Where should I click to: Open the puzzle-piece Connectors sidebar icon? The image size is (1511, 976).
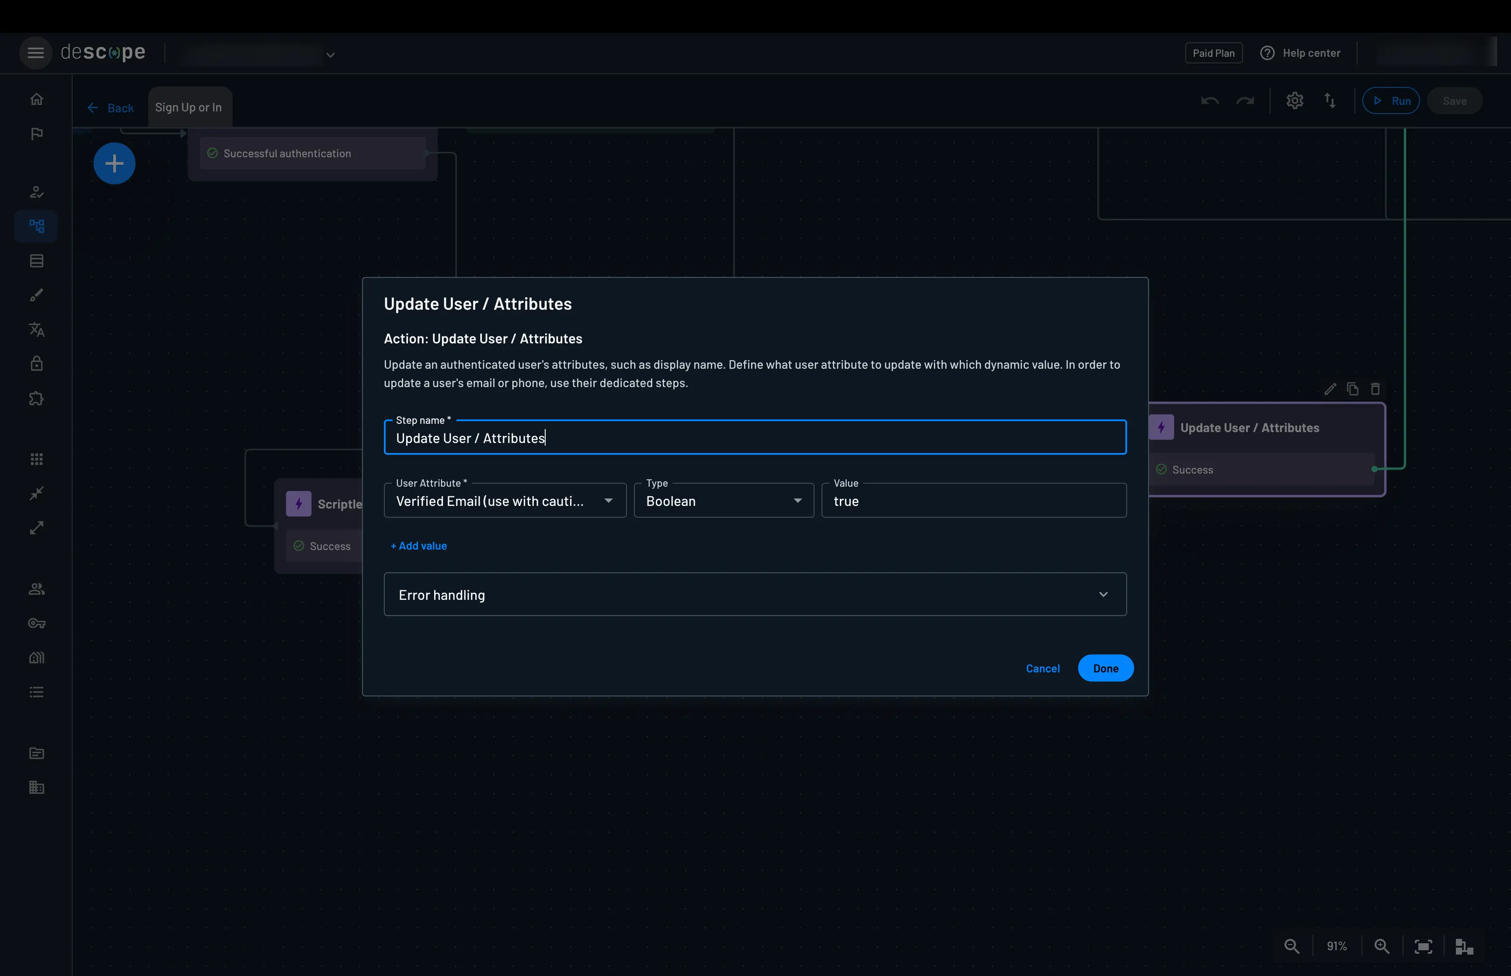[x=37, y=398]
